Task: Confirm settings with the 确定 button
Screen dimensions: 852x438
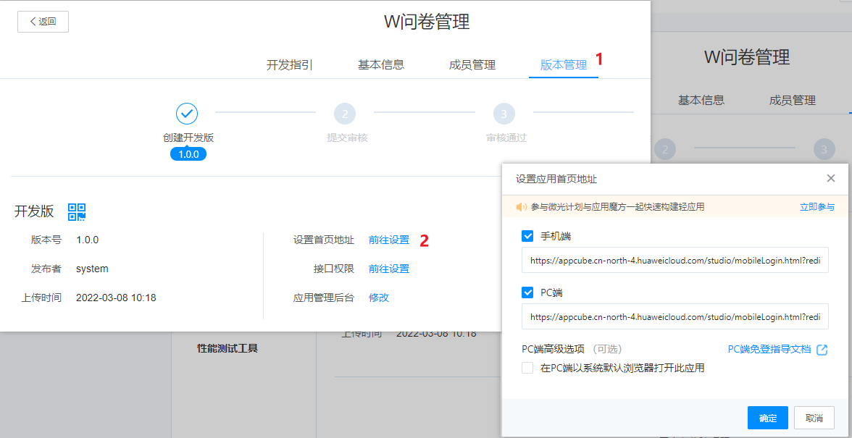Action: pos(767,418)
